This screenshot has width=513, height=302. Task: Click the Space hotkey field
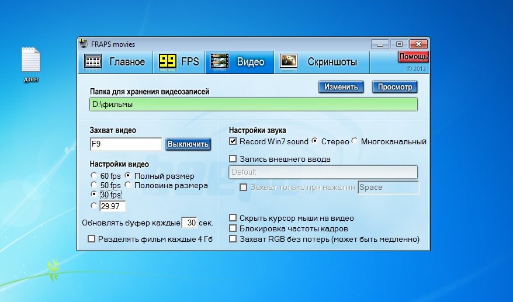(389, 188)
